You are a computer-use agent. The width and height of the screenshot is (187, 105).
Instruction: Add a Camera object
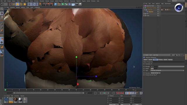[x=77, y=4]
